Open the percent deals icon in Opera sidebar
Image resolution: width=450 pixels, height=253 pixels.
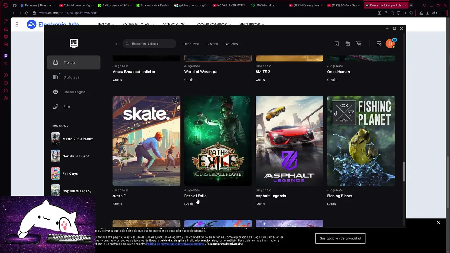(x=6, y=63)
